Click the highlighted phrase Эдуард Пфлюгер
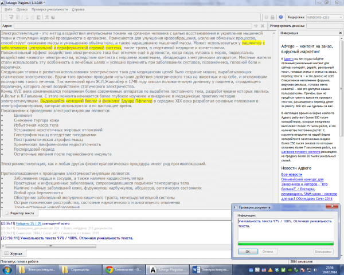 [136, 101]
